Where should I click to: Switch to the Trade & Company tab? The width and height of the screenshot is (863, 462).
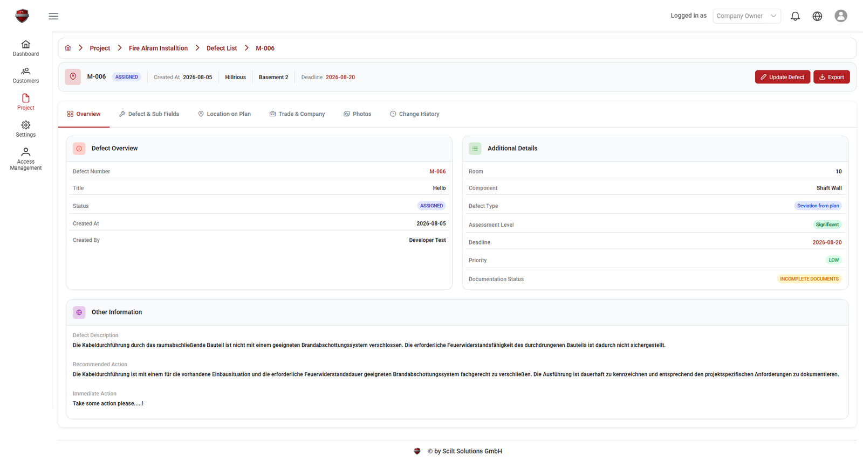pyautogui.click(x=297, y=114)
